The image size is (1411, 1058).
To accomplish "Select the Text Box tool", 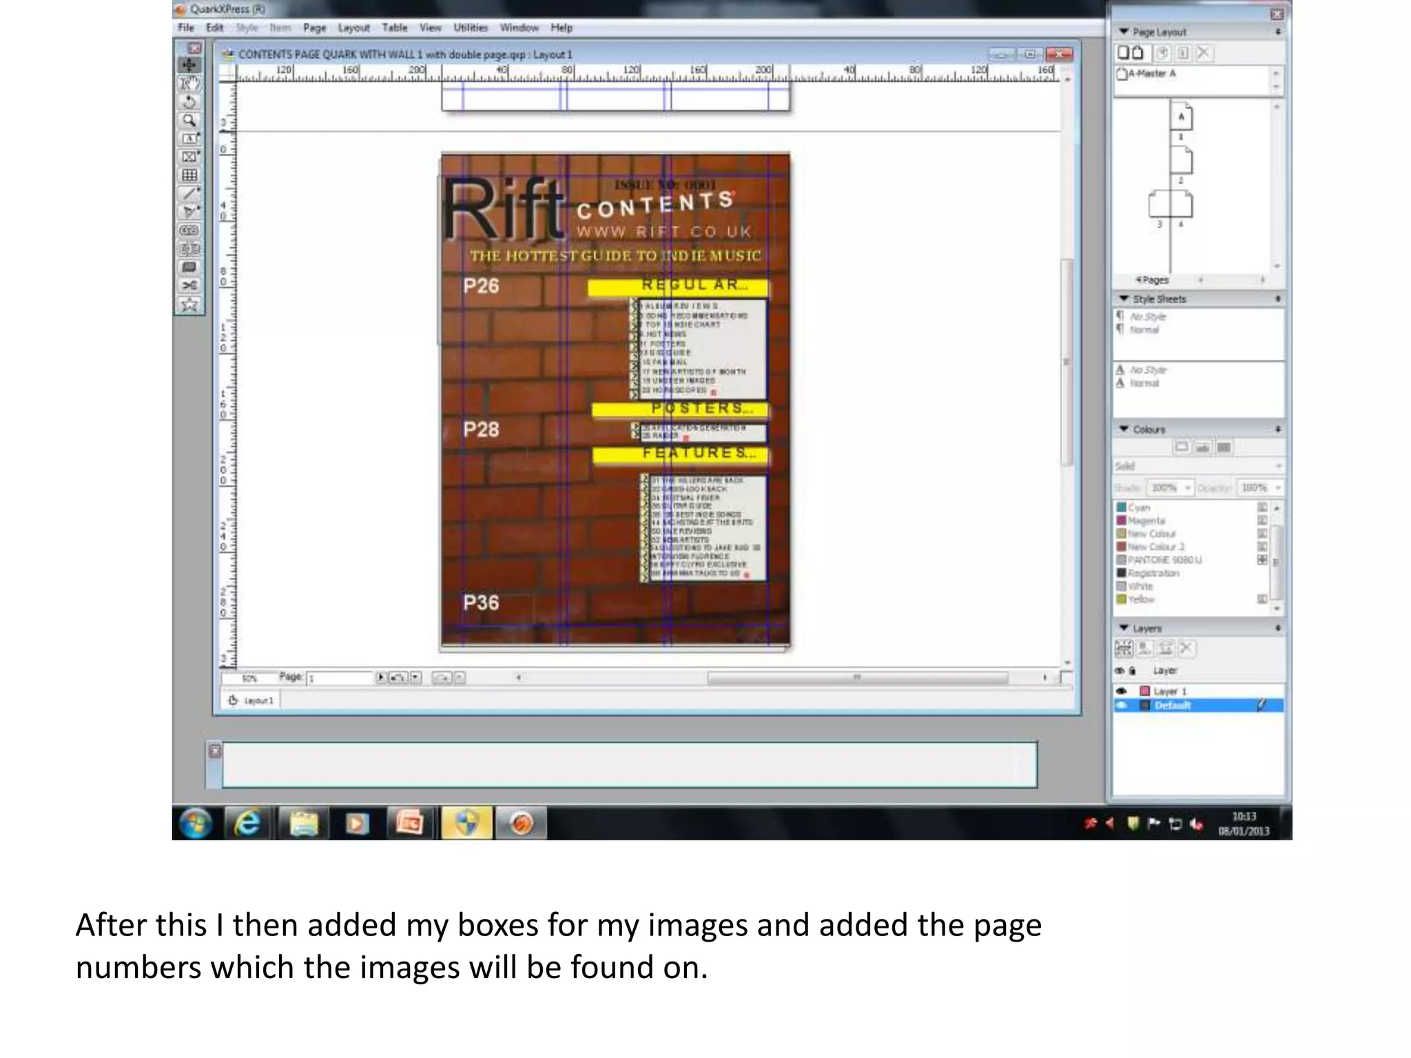I will click(x=189, y=138).
